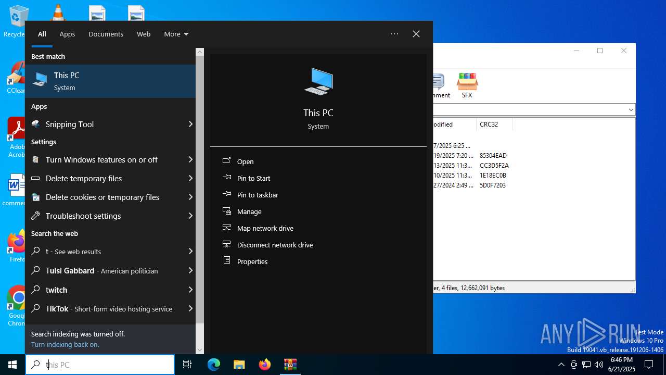This screenshot has height=375, width=666.
Task: Click the CRC32 column header in WinRAR
Action: [x=494, y=124]
